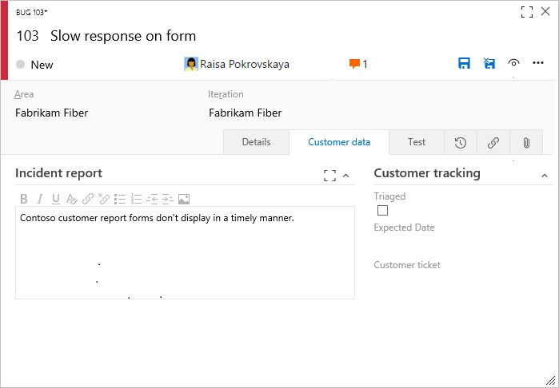Open the discussion comments icon
This screenshot has width=559, height=388.
[354, 64]
